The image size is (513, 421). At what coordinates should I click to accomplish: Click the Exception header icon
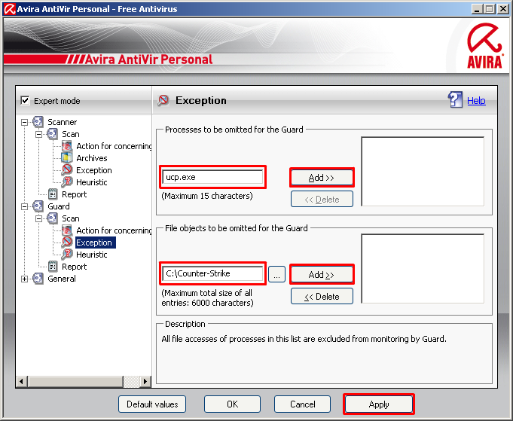tap(163, 100)
